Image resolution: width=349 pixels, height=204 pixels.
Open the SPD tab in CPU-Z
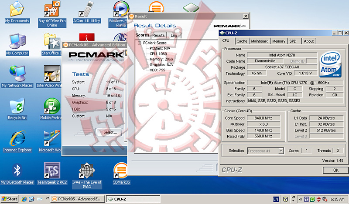click(x=293, y=41)
